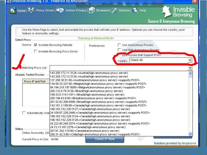Select proxy 189.33.0.114:11911 Brazil

119,95
